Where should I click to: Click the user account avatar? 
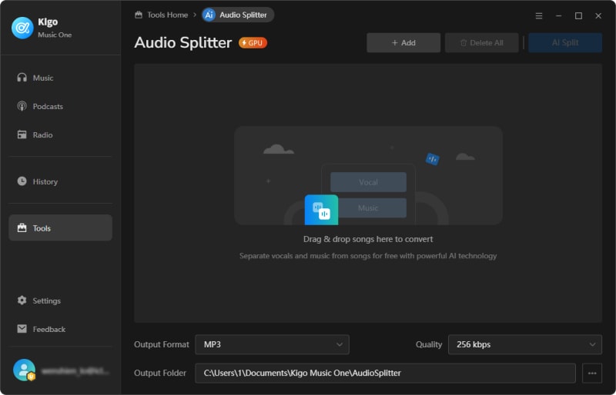click(24, 370)
